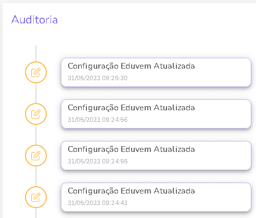This screenshot has height=218, width=256.
Task: Open the title of the 09:24:56 audit card
Action: click(x=131, y=108)
